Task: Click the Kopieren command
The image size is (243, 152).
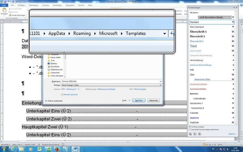Action: point(13,12)
